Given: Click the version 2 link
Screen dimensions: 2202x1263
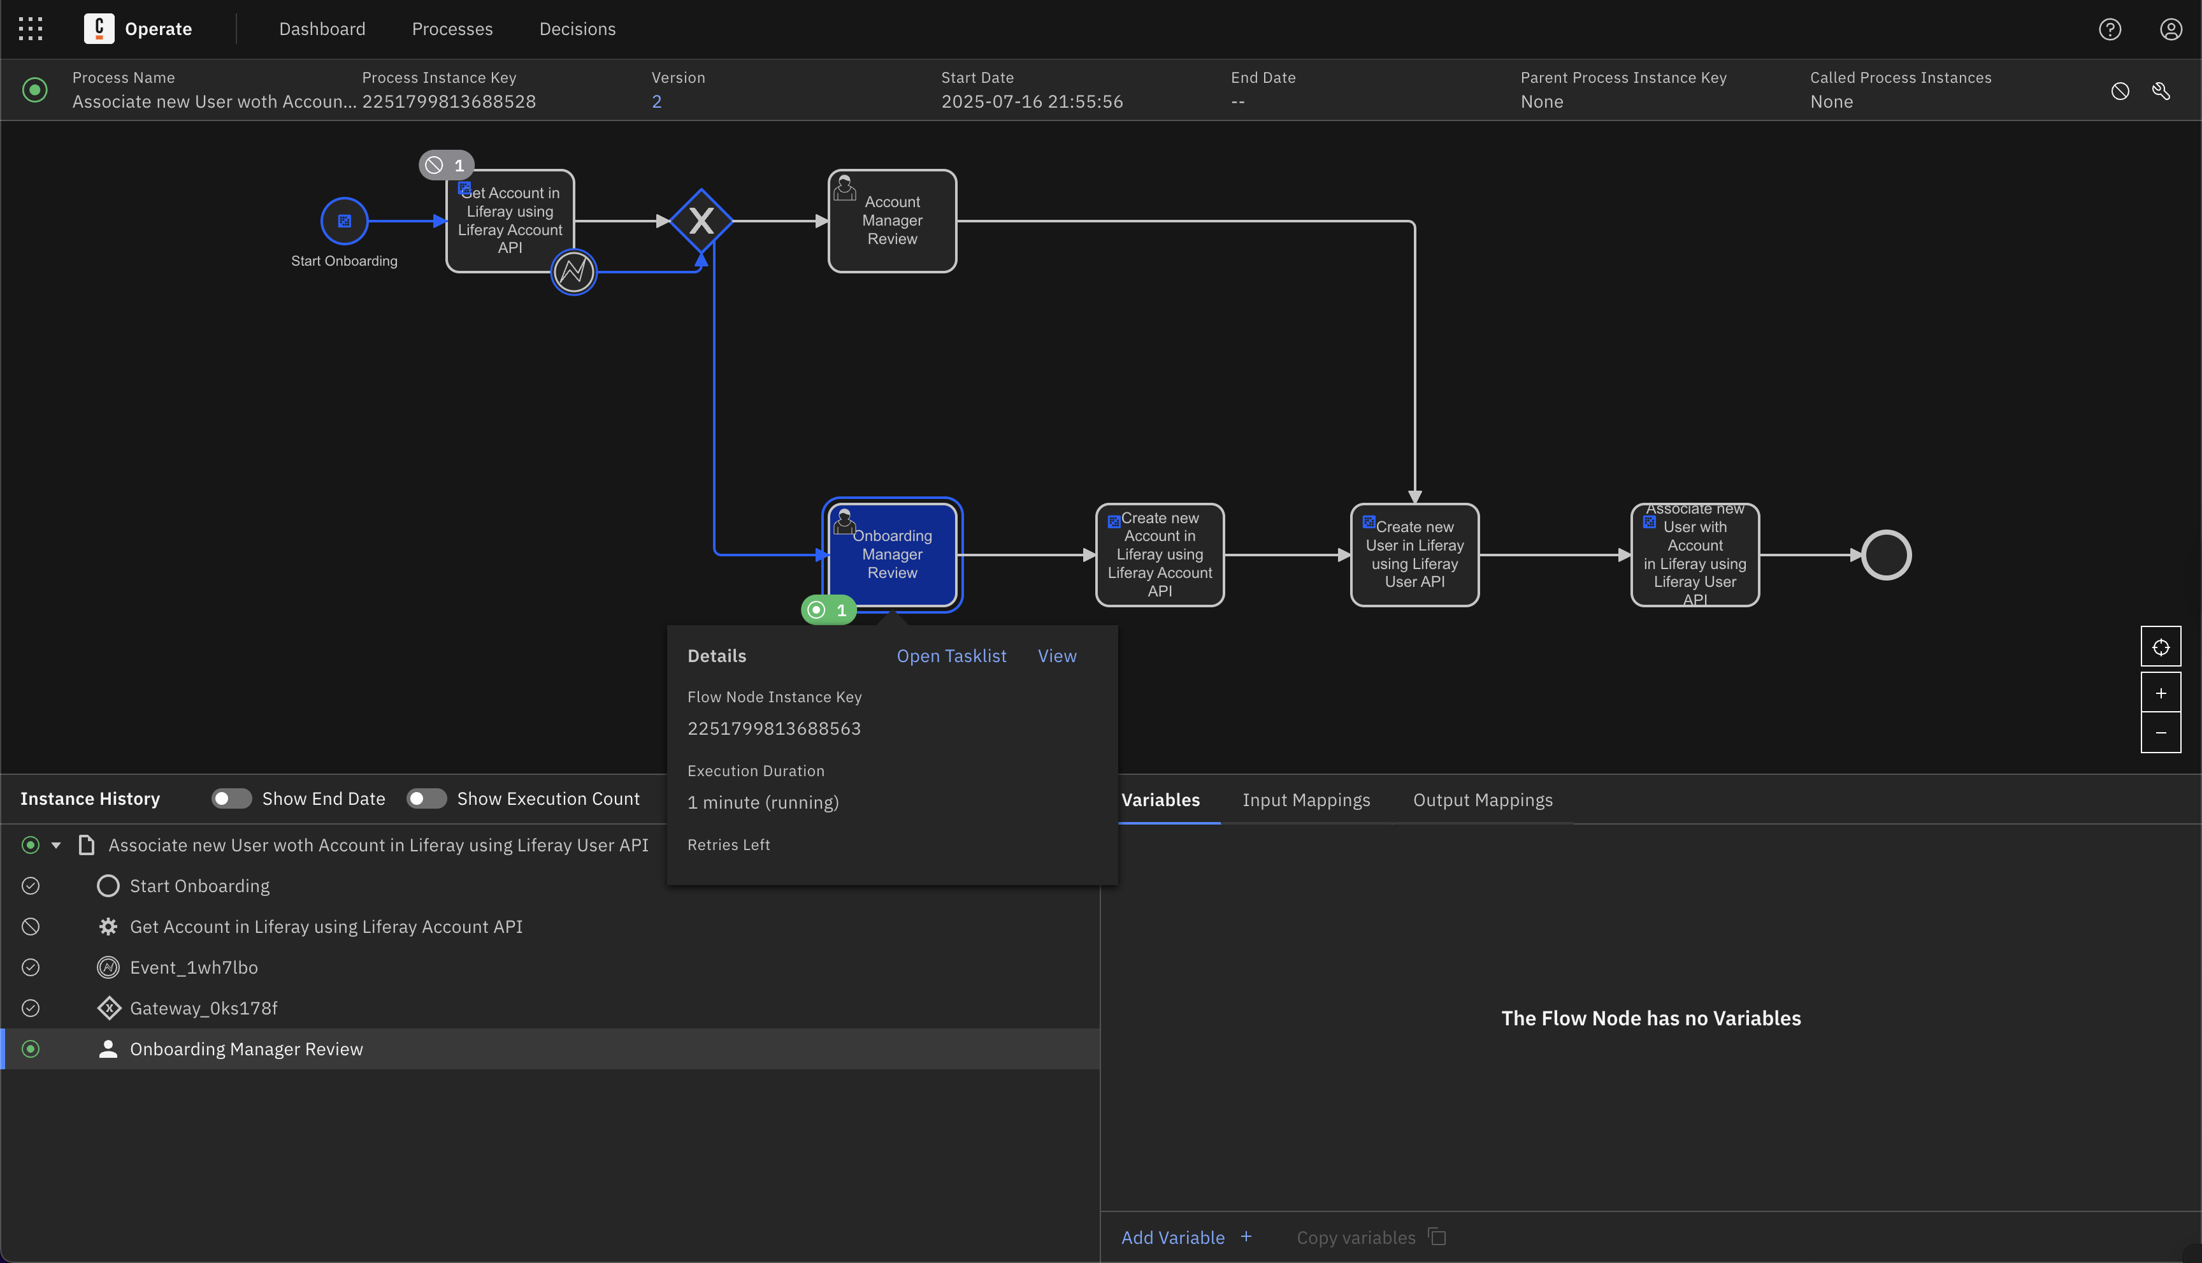Looking at the screenshot, I should tap(656, 101).
